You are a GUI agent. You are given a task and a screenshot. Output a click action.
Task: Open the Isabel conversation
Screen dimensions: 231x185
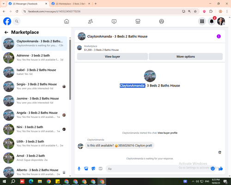tap(34, 72)
